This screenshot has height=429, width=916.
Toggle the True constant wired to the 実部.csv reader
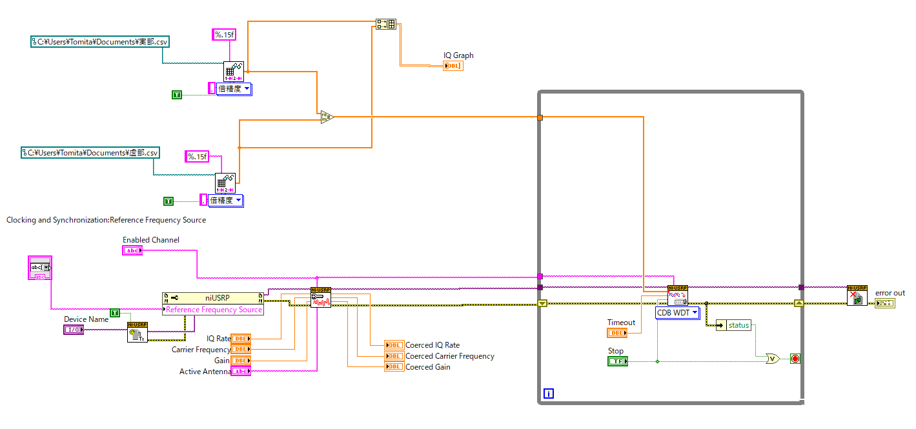tap(177, 95)
